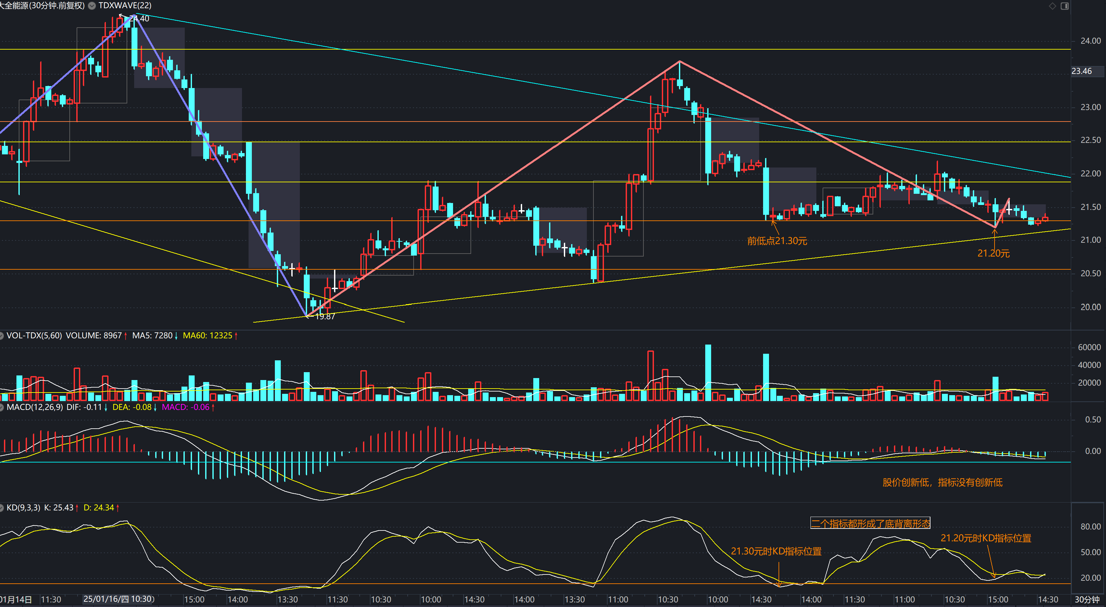This screenshot has width=1106, height=607.
Task: Click the diamond marker icon at top right
Action: (x=1052, y=6)
